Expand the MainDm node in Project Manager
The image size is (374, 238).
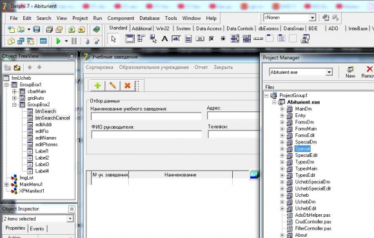(282, 109)
